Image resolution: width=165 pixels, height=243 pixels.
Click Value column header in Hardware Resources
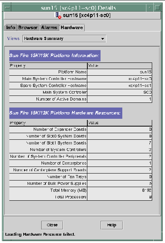[x=120, y=123]
